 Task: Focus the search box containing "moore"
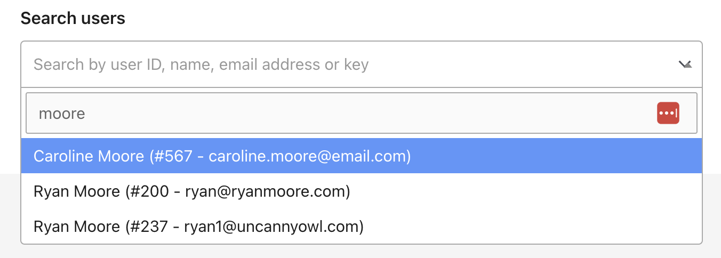341,113
